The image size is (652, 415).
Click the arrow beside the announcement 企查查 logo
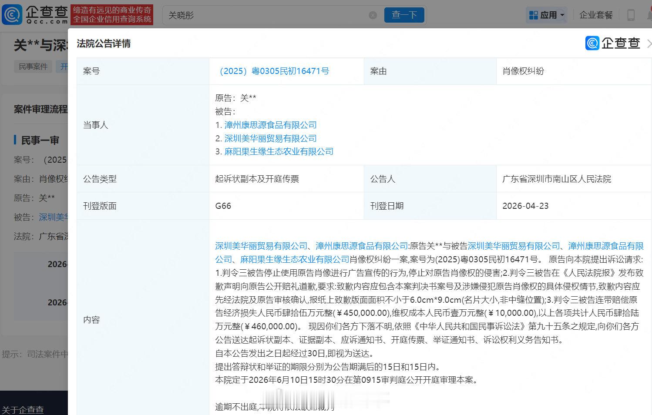[x=649, y=43]
